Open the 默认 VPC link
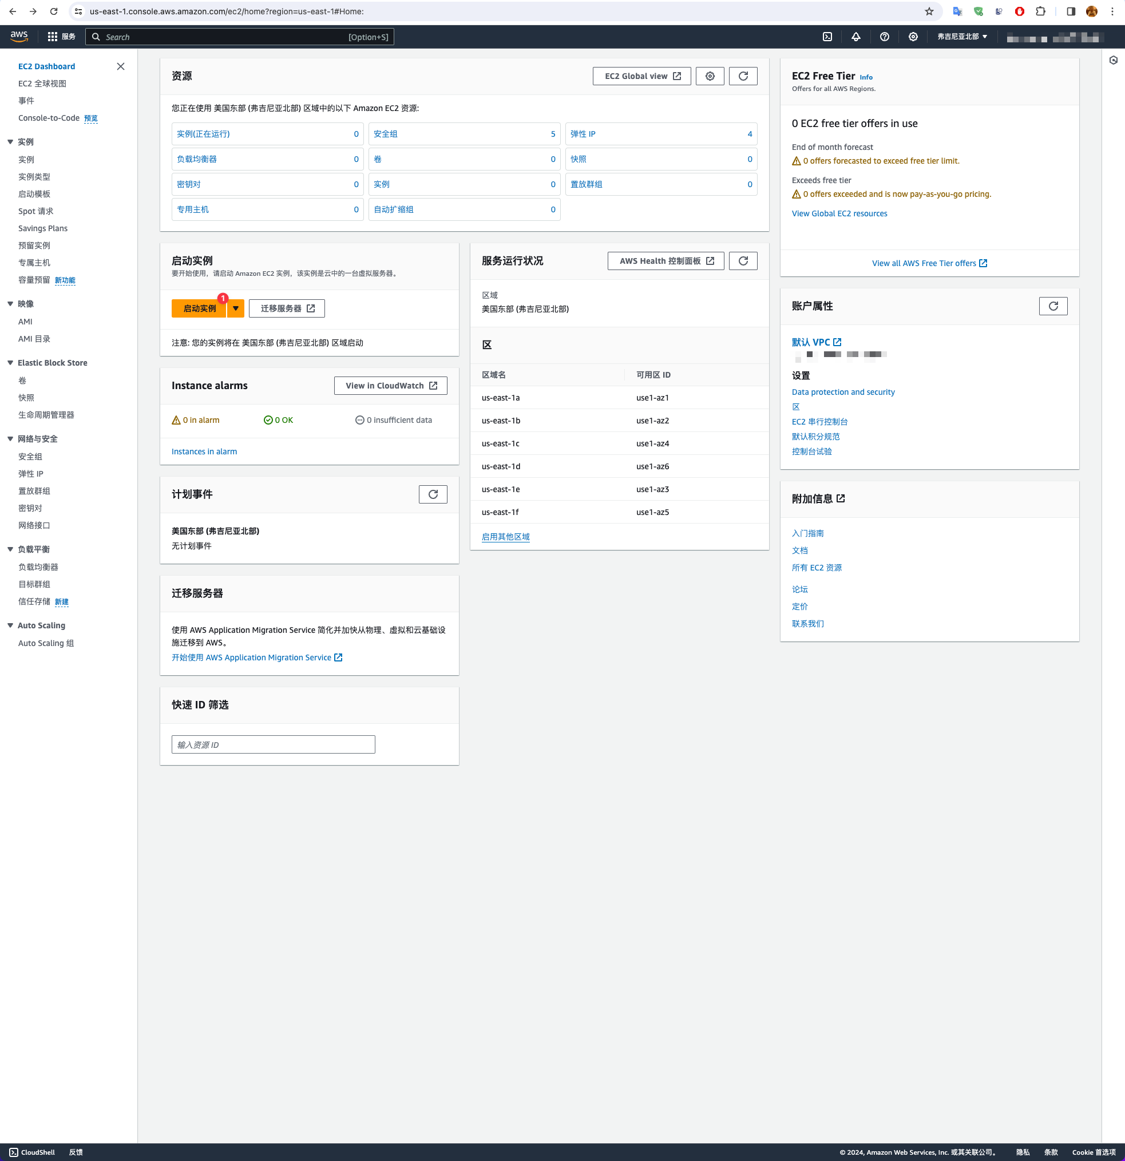 (817, 342)
